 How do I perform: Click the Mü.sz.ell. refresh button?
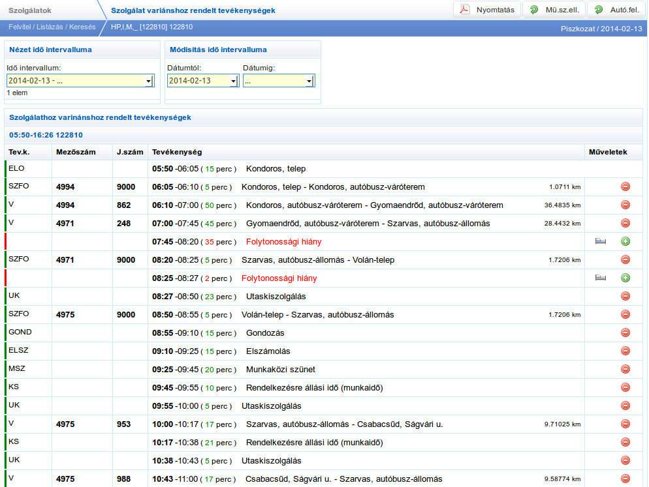[x=554, y=10]
